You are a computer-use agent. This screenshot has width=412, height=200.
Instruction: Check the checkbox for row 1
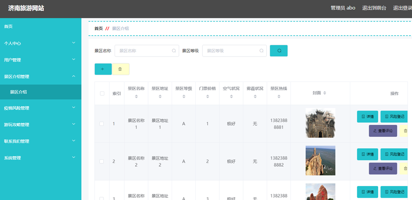102,124
